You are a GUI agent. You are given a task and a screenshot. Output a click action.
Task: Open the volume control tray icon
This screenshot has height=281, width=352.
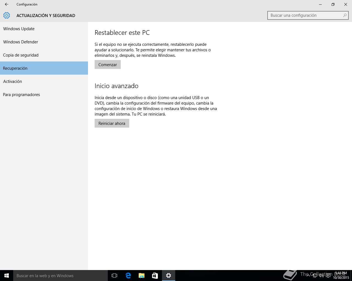click(321, 276)
